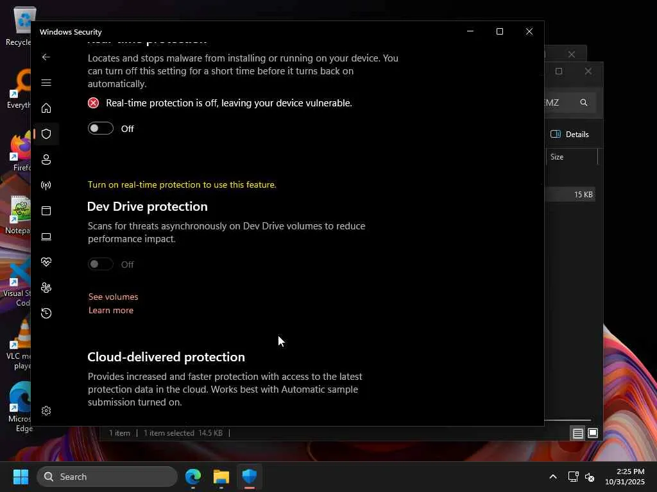Select Virus & threat protection shield icon
This screenshot has height=492, width=657.
(46, 134)
